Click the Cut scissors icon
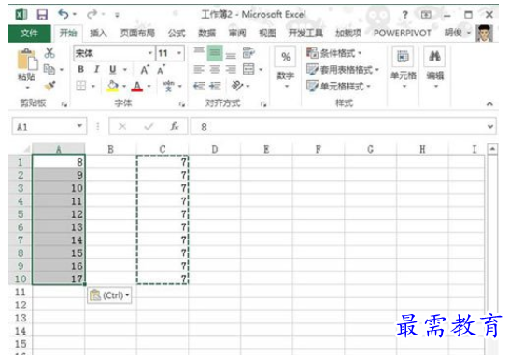 (x=50, y=52)
